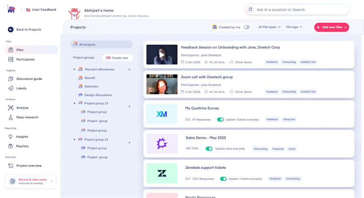Click the Payment allowances folder icon
364x198 pixels.
pos(80,69)
